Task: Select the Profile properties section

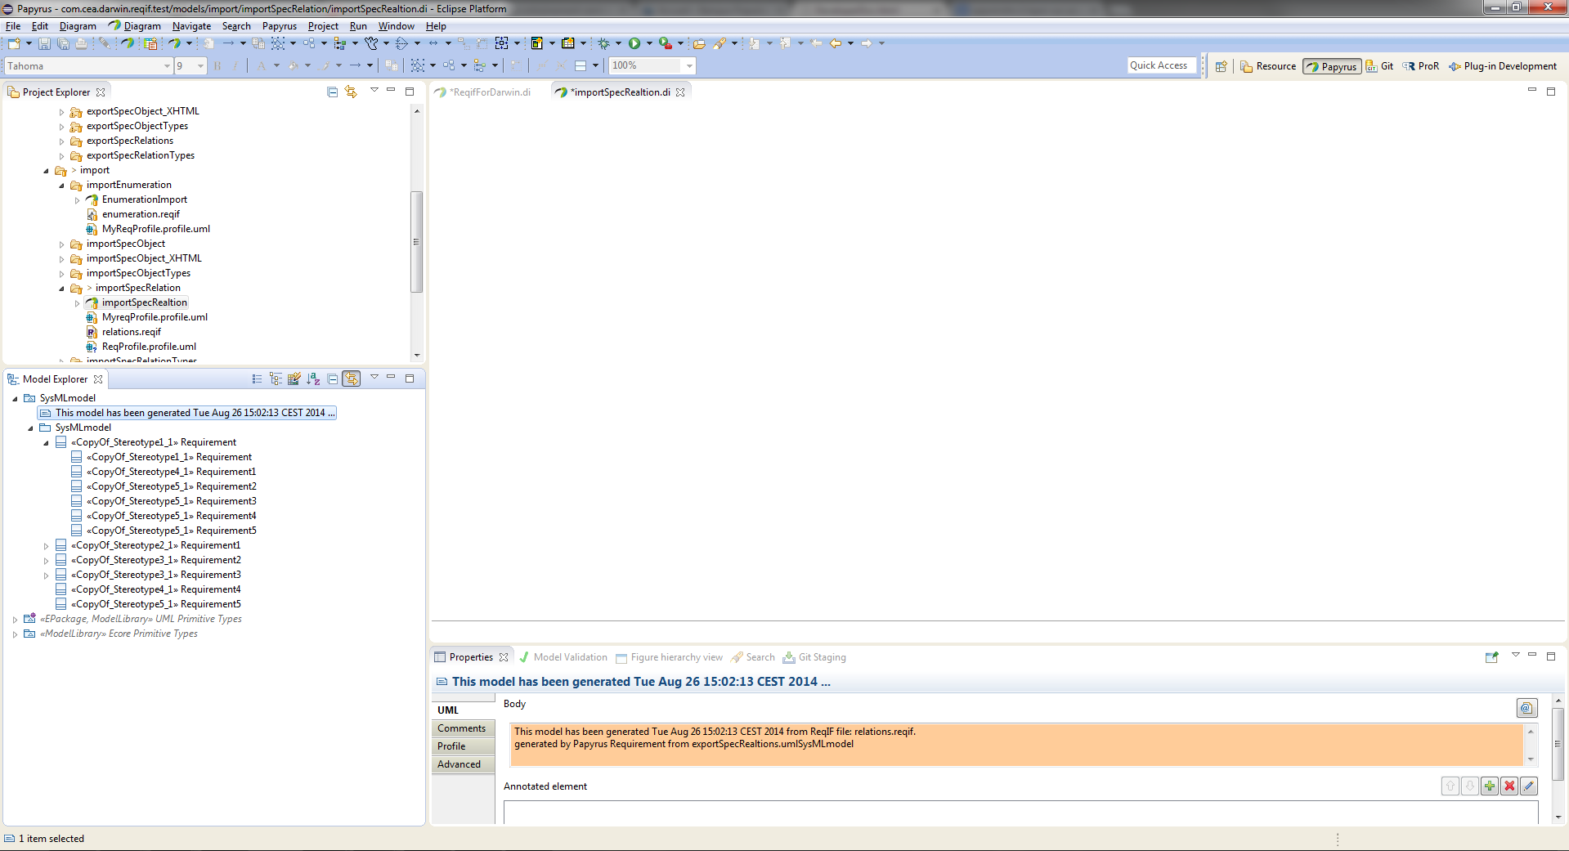Action: click(463, 746)
